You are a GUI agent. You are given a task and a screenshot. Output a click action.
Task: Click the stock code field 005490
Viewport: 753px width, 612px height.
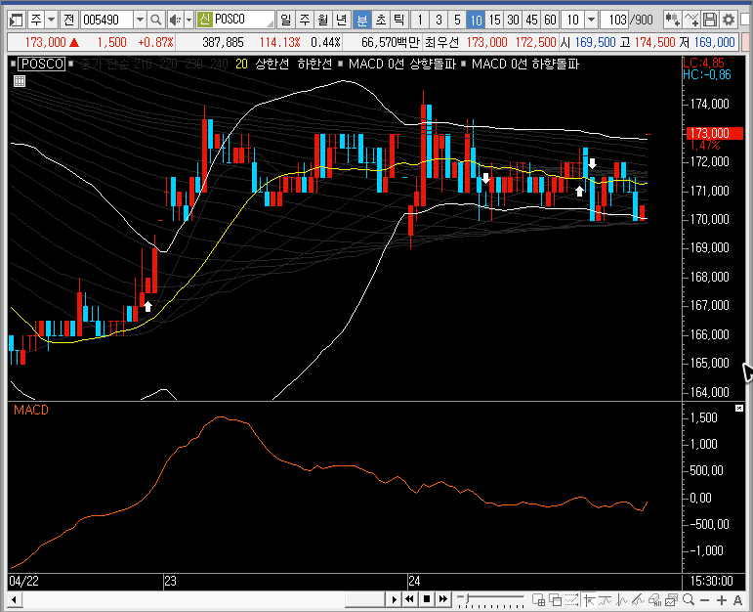[x=106, y=20]
